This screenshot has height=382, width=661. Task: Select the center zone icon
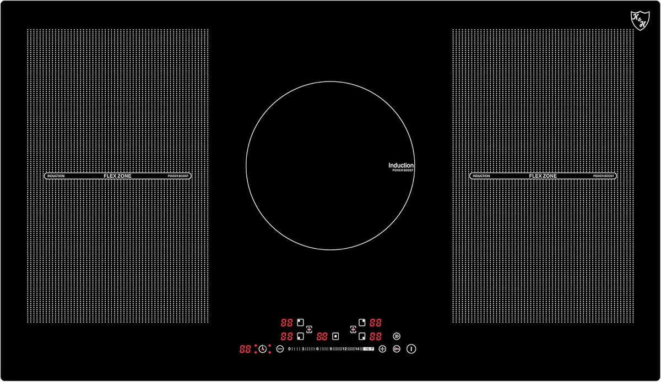point(335,336)
